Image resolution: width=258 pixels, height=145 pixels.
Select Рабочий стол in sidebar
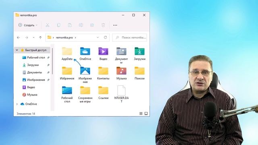tap(33, 58)
